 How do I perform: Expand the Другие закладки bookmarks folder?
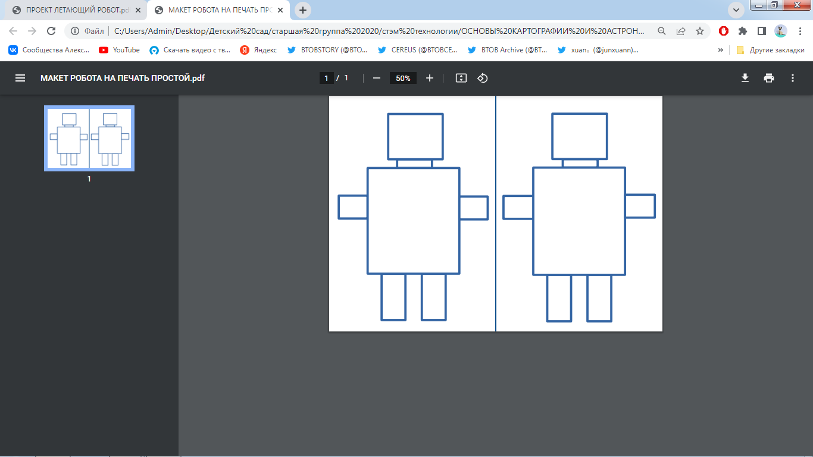point(771,50)
